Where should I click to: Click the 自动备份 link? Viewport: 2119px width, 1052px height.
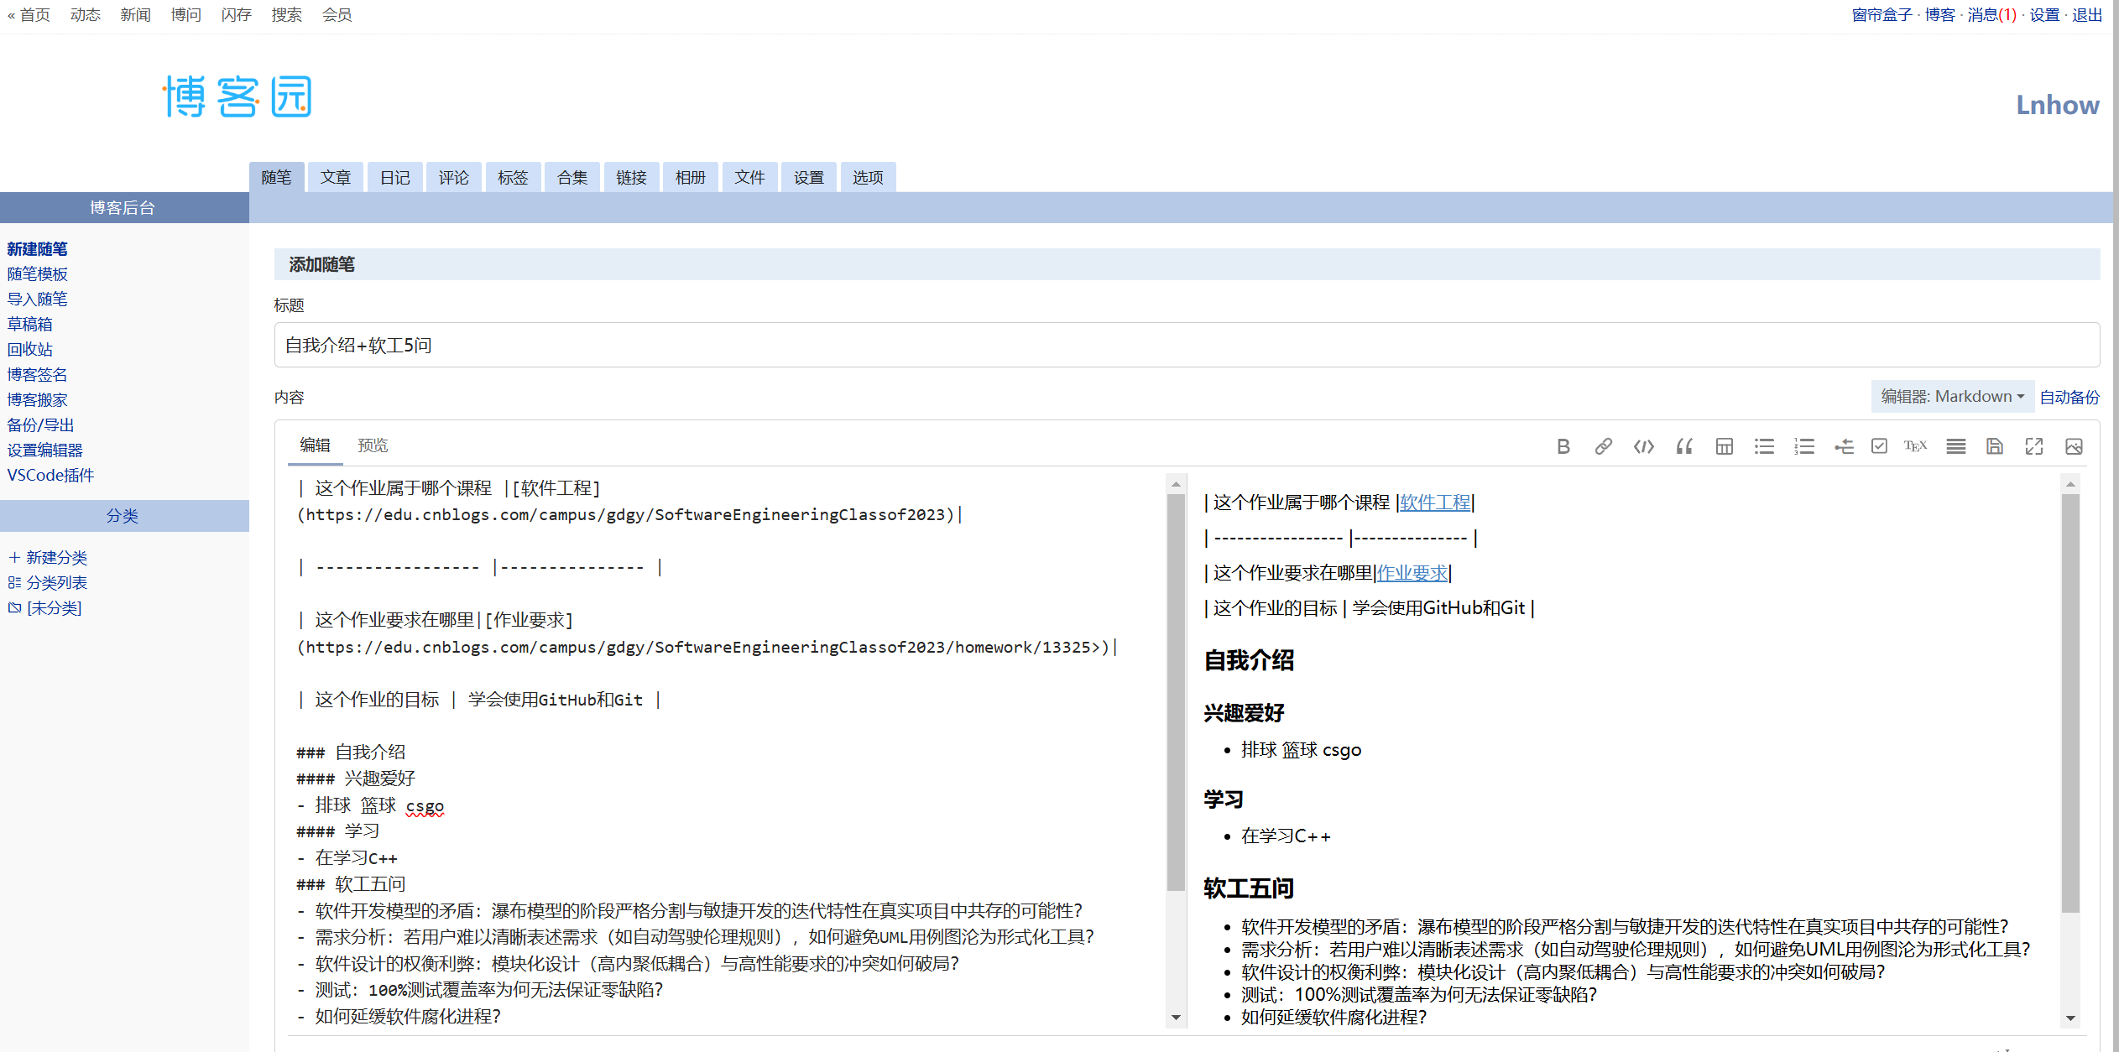coord(2069,397)
